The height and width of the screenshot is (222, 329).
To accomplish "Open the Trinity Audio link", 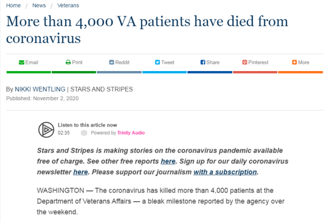I will 131,133.
